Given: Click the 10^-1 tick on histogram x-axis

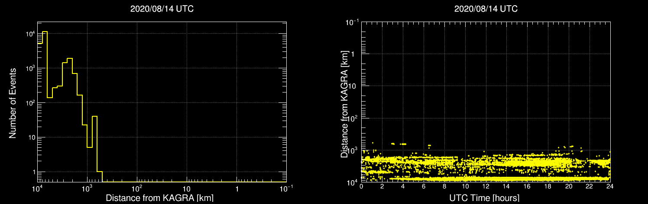Looking at the screenshot, I should (286, 188).
